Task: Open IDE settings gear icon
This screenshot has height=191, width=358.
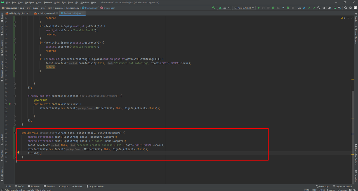Action: coord(350,8)
